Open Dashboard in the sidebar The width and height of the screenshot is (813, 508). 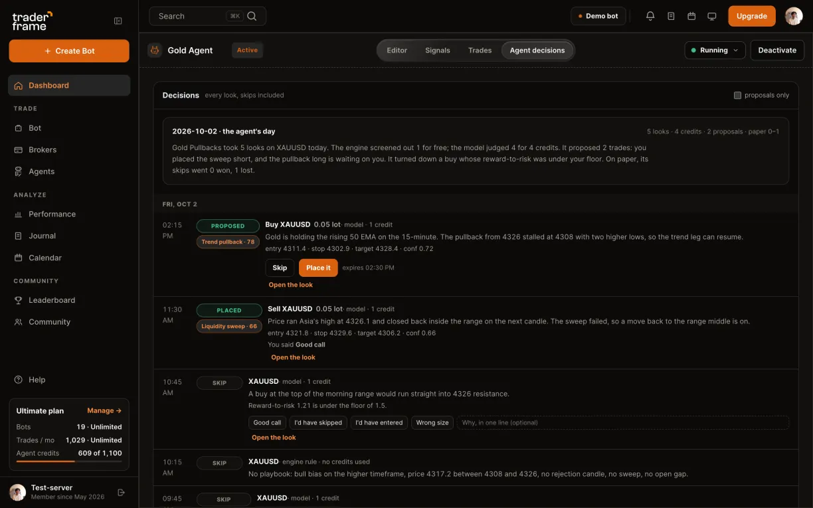pyautogui.click(x=69, y=86)
